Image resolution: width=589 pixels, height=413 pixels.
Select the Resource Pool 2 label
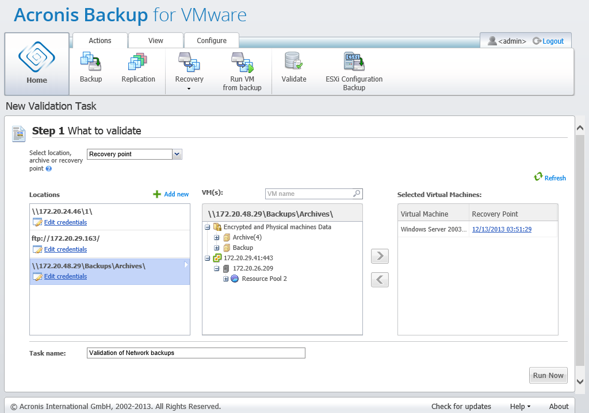pyautogui.click(x=265, y=279)
